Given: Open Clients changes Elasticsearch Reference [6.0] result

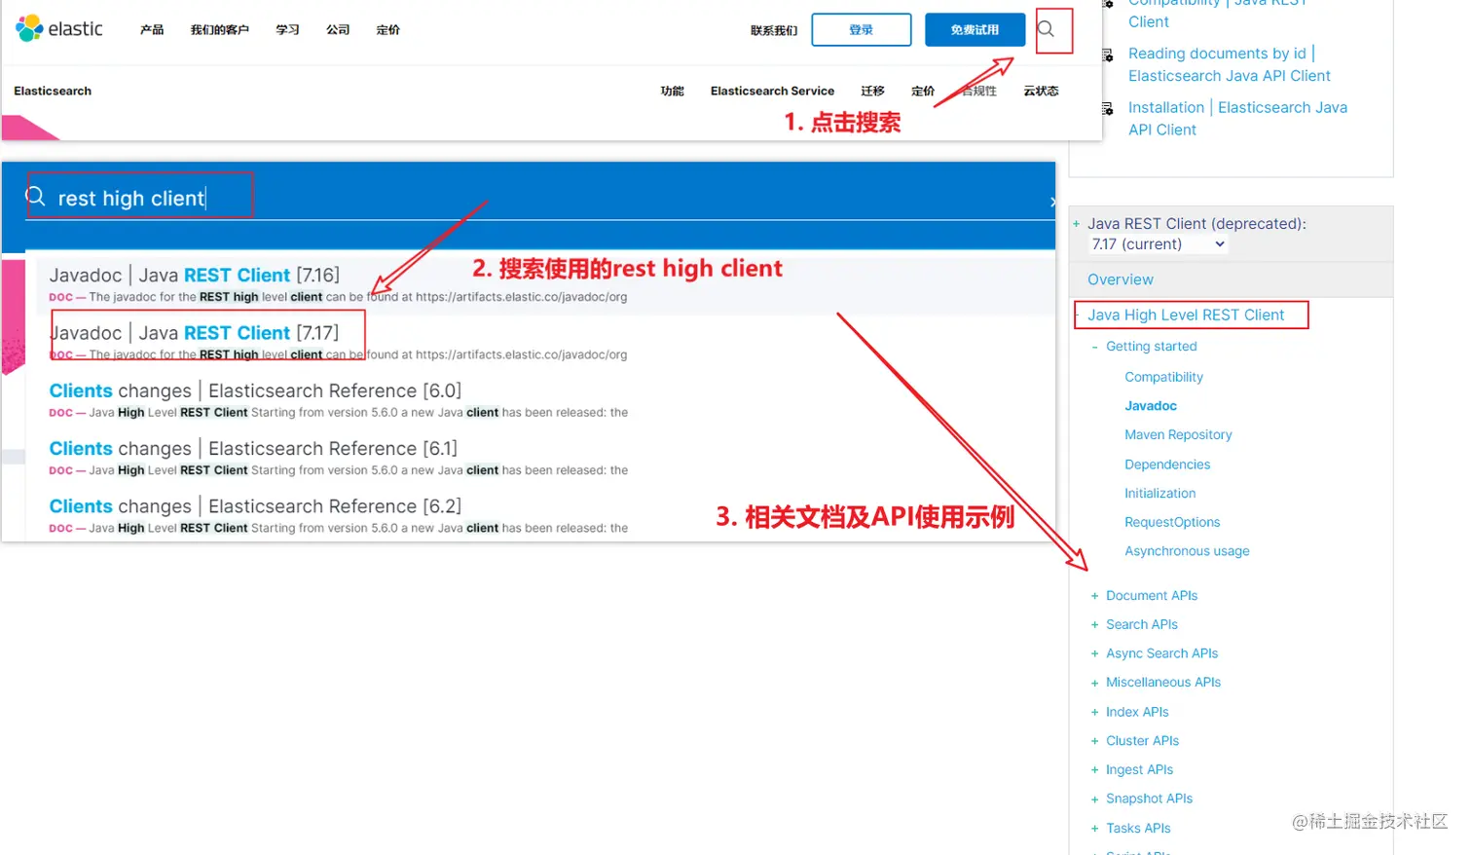Looking at the screenshot, I should tap(255, 390).
